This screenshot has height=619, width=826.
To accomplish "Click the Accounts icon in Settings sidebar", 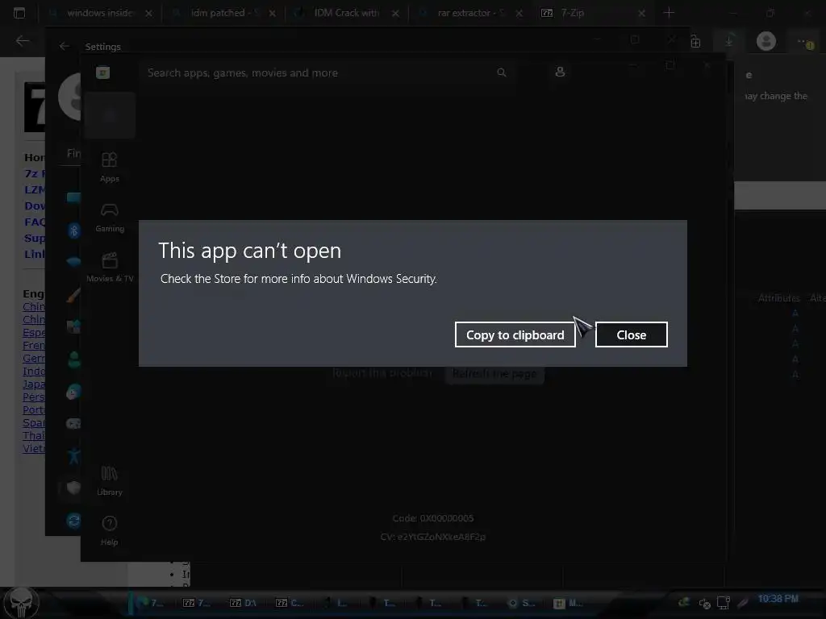I will tap(73, 359).
